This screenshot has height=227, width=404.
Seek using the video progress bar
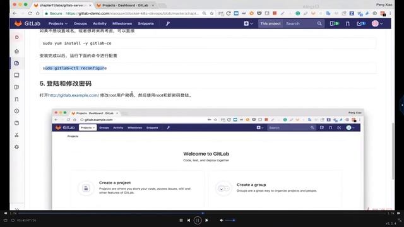202,213
